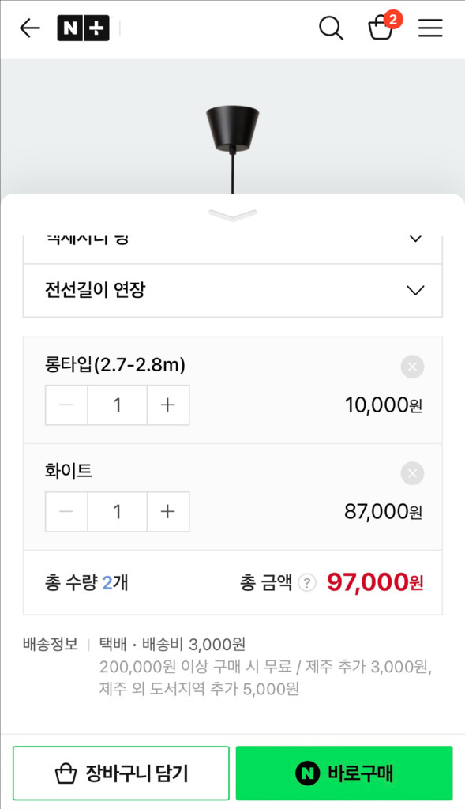
Task: Remove the 롱타입(2.7-2.8m) option with X
Action: [x=411, y=366]
